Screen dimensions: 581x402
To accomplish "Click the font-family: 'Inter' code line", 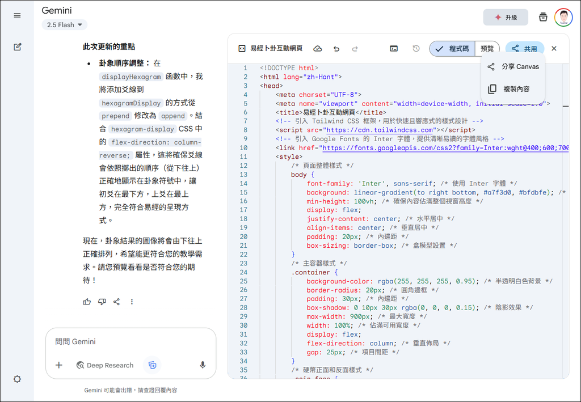I will pos(412,183).
